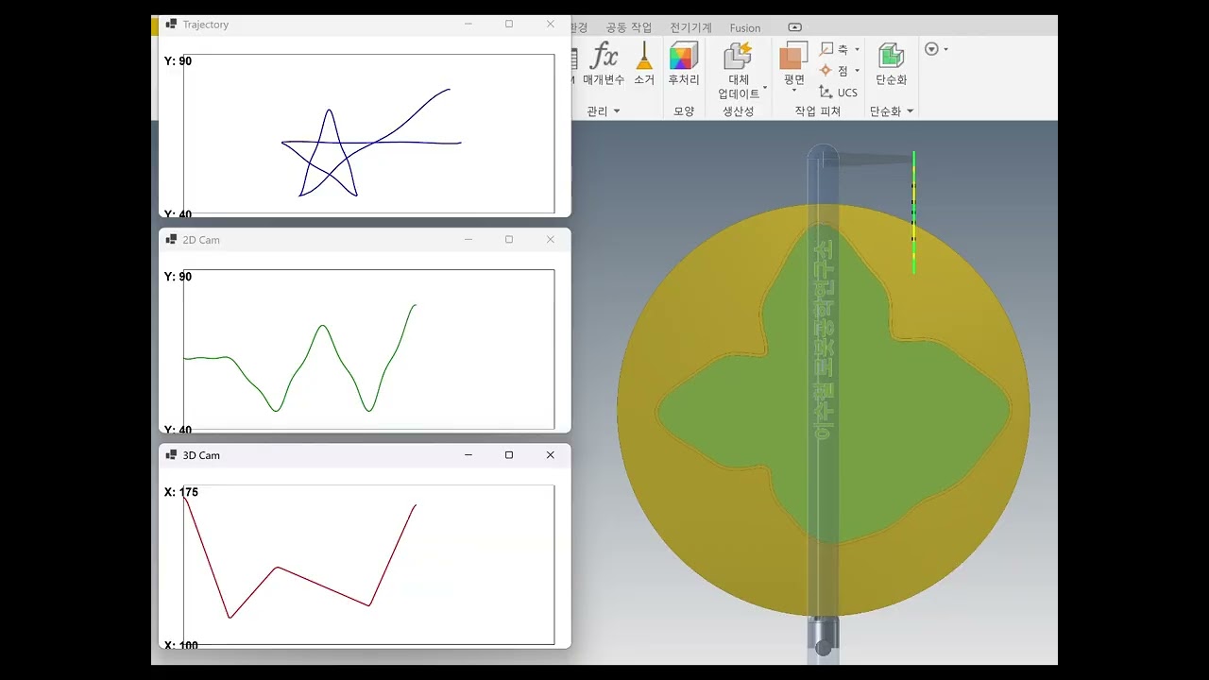Maximize the 2D Cam window

[x=509, y=240]
